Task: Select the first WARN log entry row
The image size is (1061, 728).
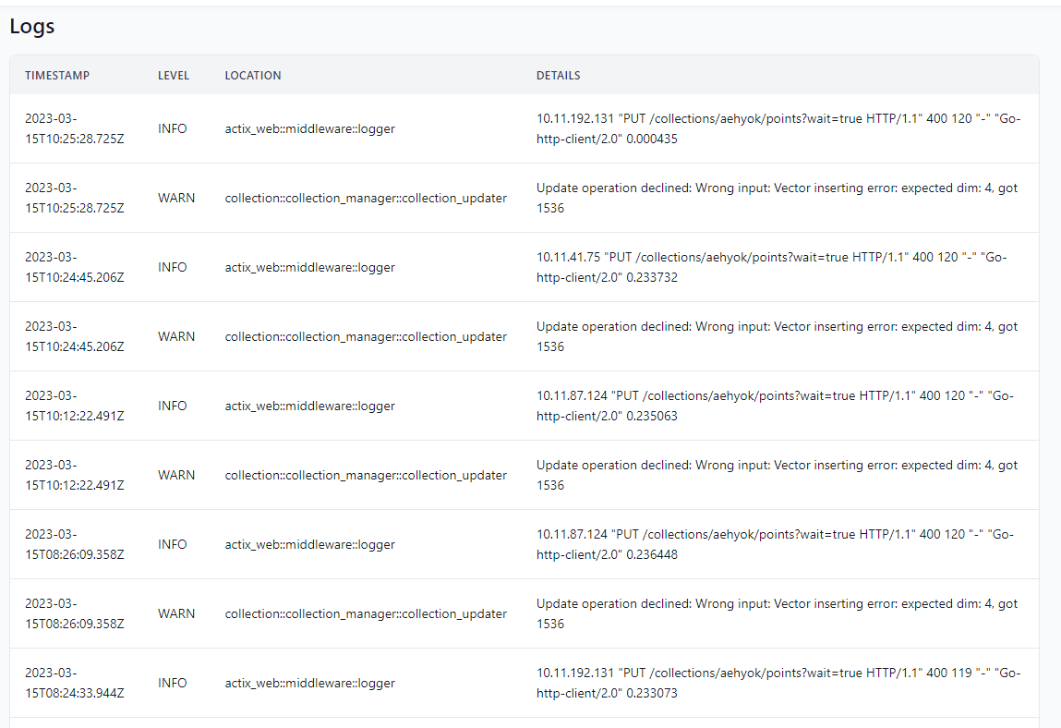Action: (369, 198)
